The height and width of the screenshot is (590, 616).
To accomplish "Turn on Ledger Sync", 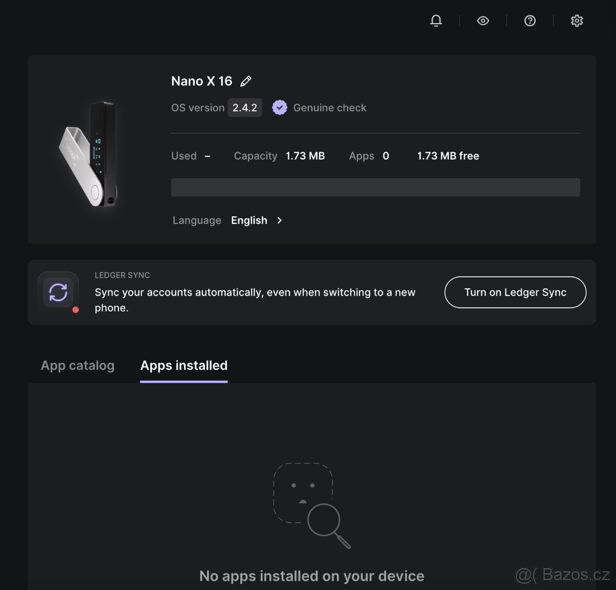I will click(x=515, y=292).
